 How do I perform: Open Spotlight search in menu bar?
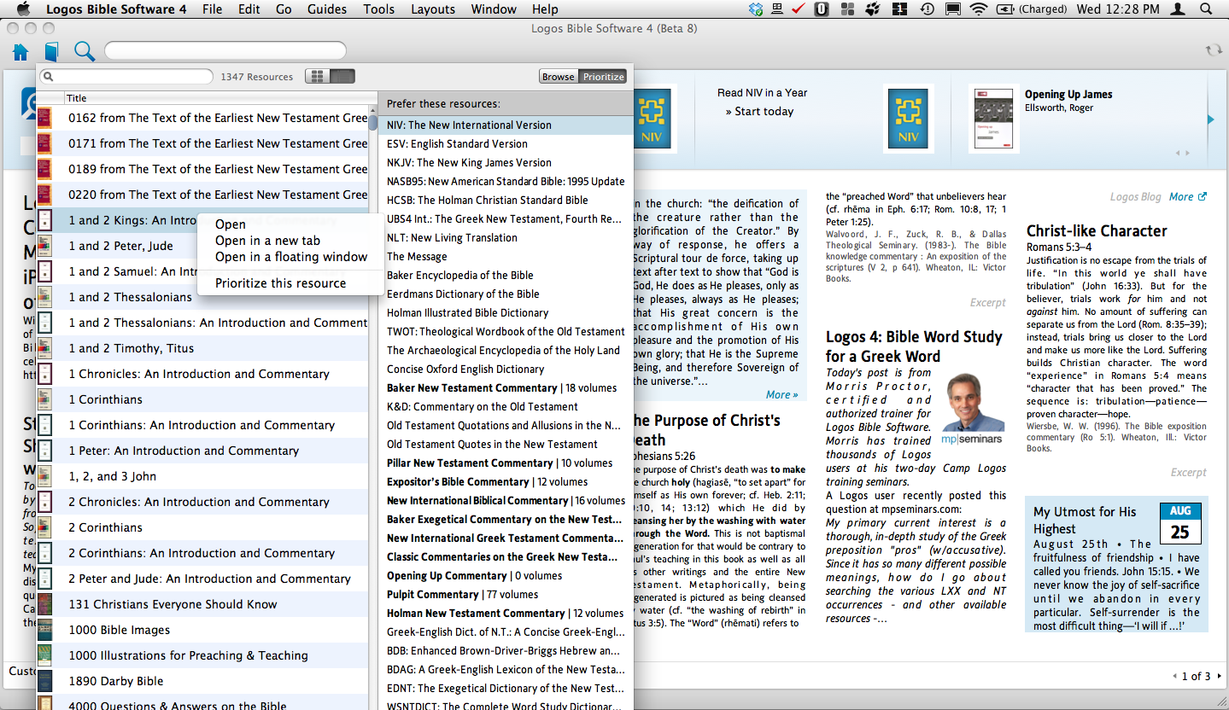(x=1206, y=9)
